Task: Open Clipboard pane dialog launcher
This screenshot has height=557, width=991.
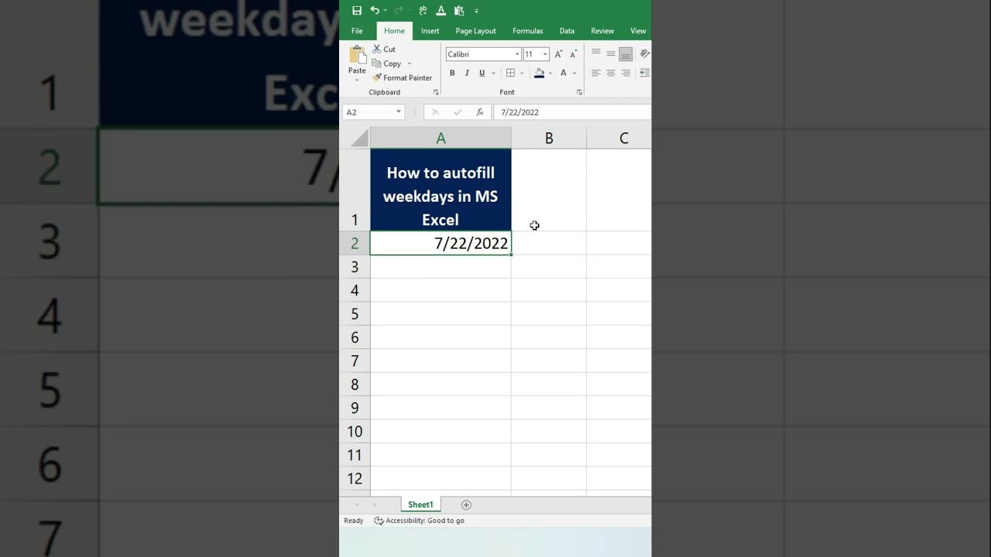Action: pos(436,92)
